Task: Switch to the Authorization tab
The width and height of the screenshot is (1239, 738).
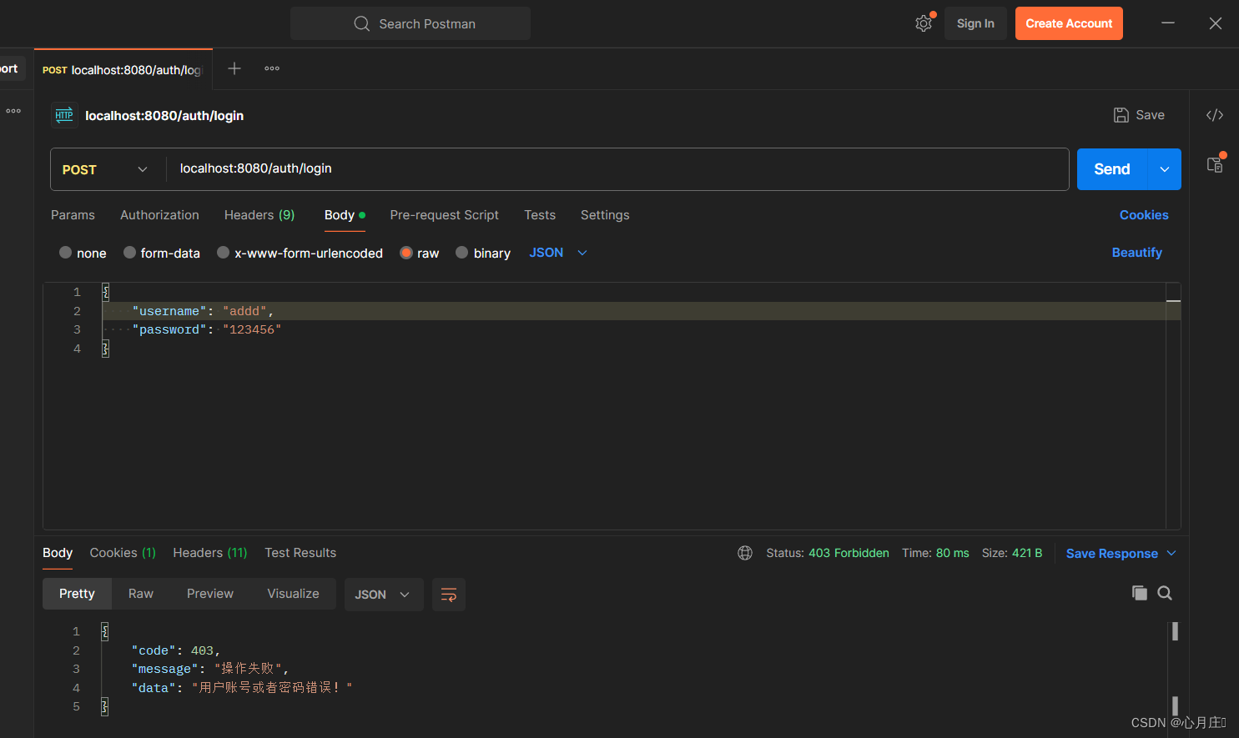Action: 159,215
